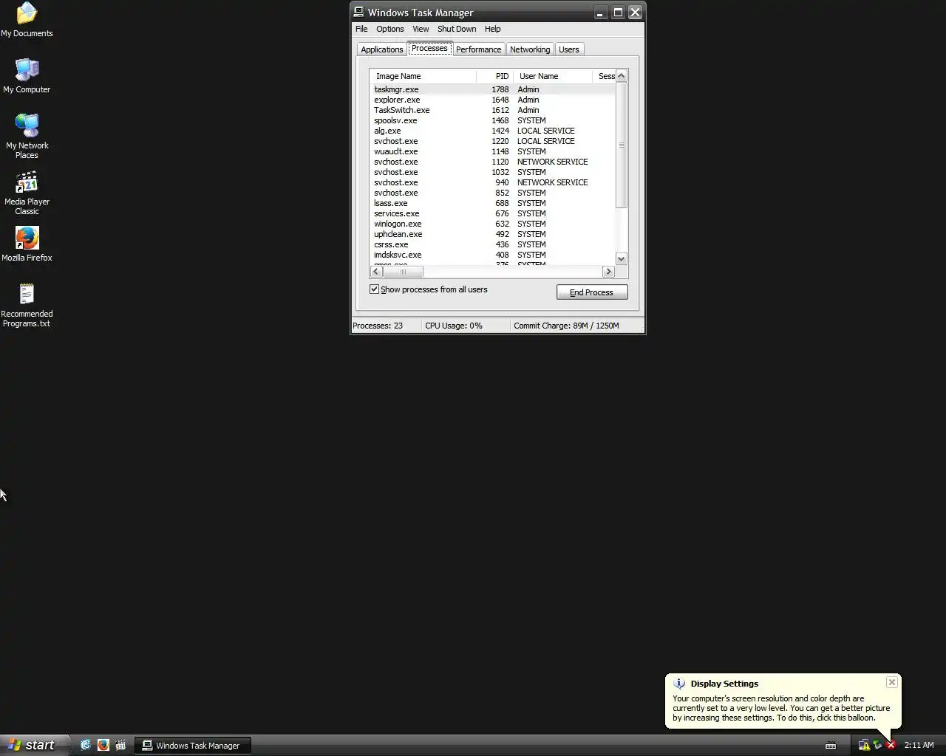Click the End Process button
Screen dimensions: 946x756
point(592,292)
